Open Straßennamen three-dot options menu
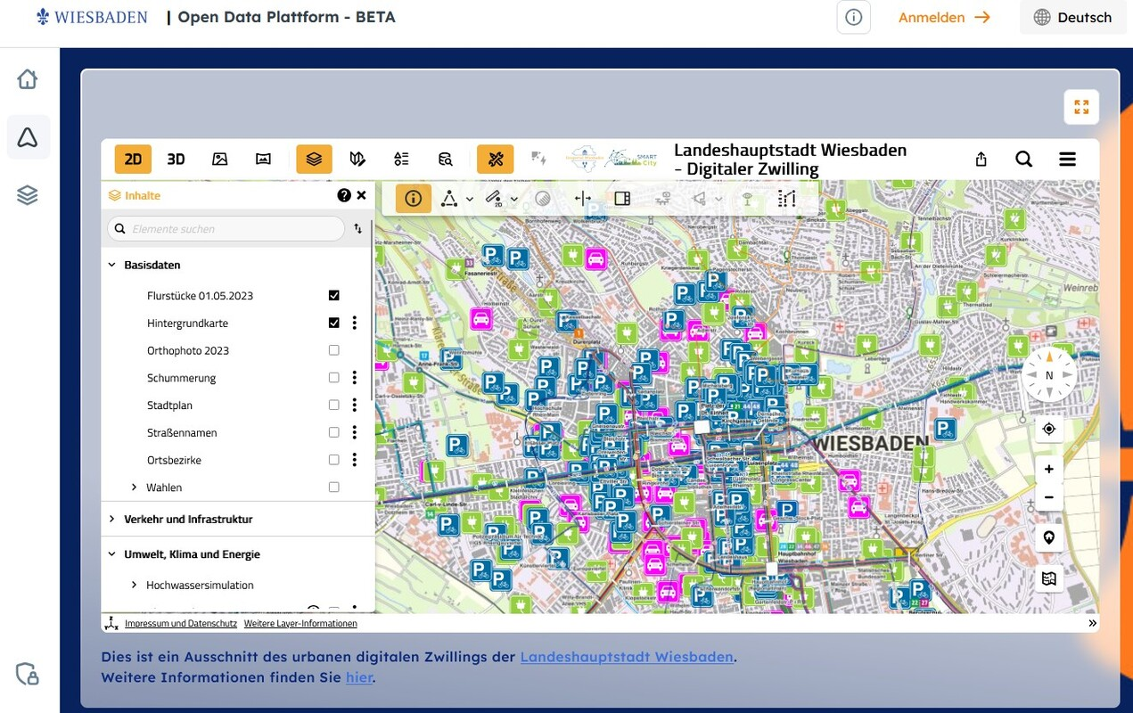The width and height of the screenshot is (1133, 713). click(355, 432)
